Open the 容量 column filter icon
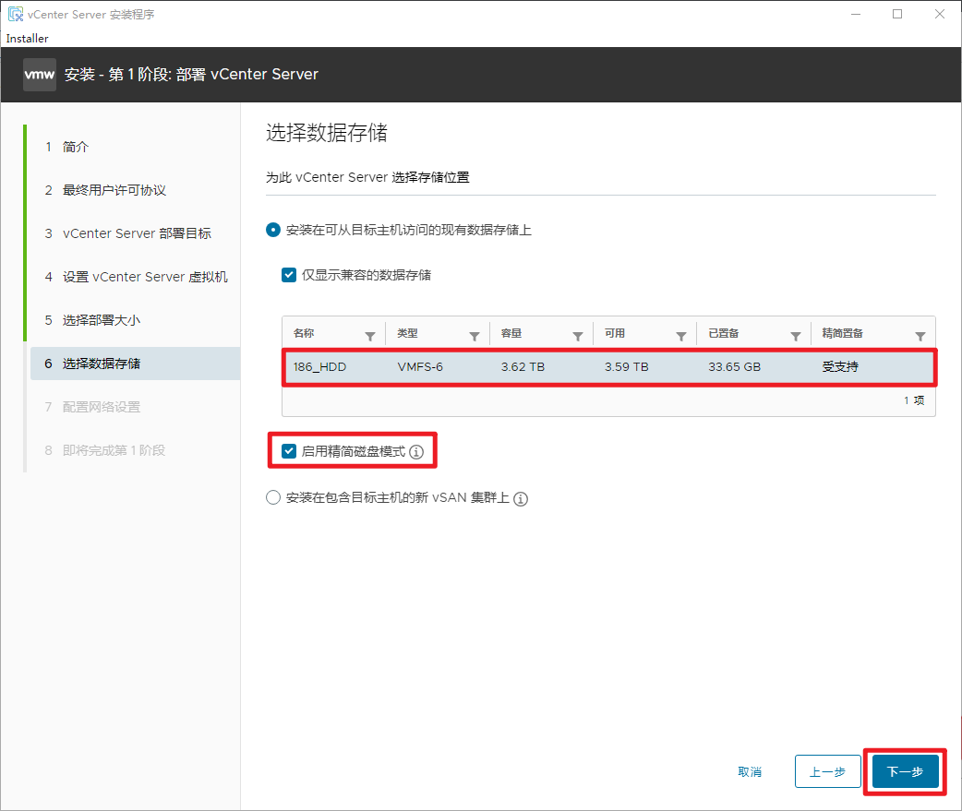 click(x=578, y=336)
